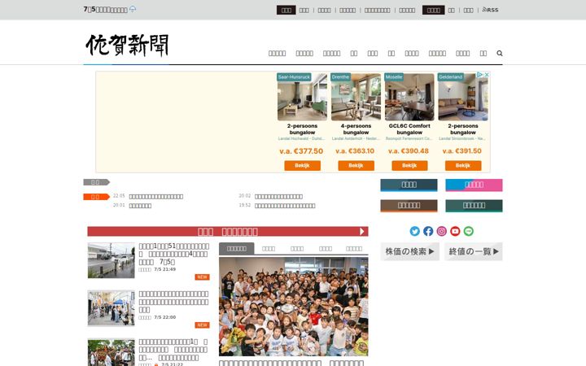586x366 pixels.
Task: Click the blue-and-pink category button
Action: pyautogui.click(x=474, y=185)
